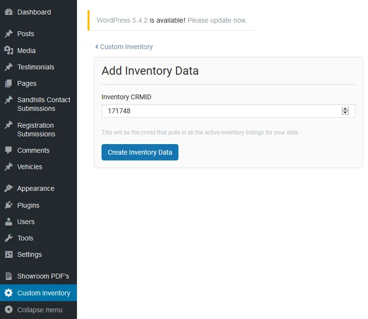The image size is (368, 319).
Task: Open the Dashboard menu item
Action: (x=38, y=12)
